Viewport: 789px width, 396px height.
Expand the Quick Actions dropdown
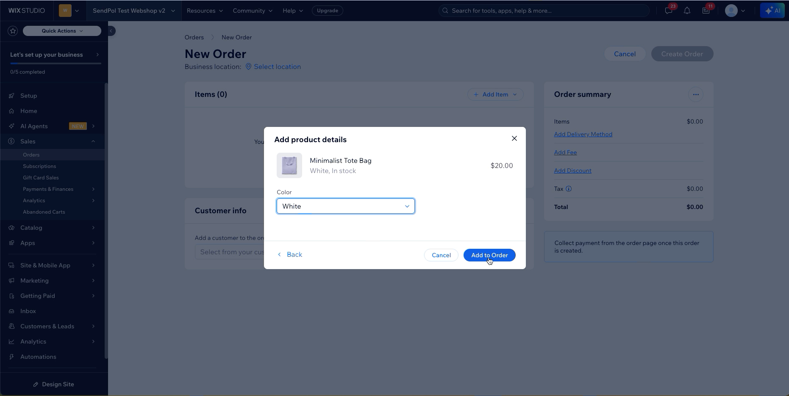click(x=62, y=31)
